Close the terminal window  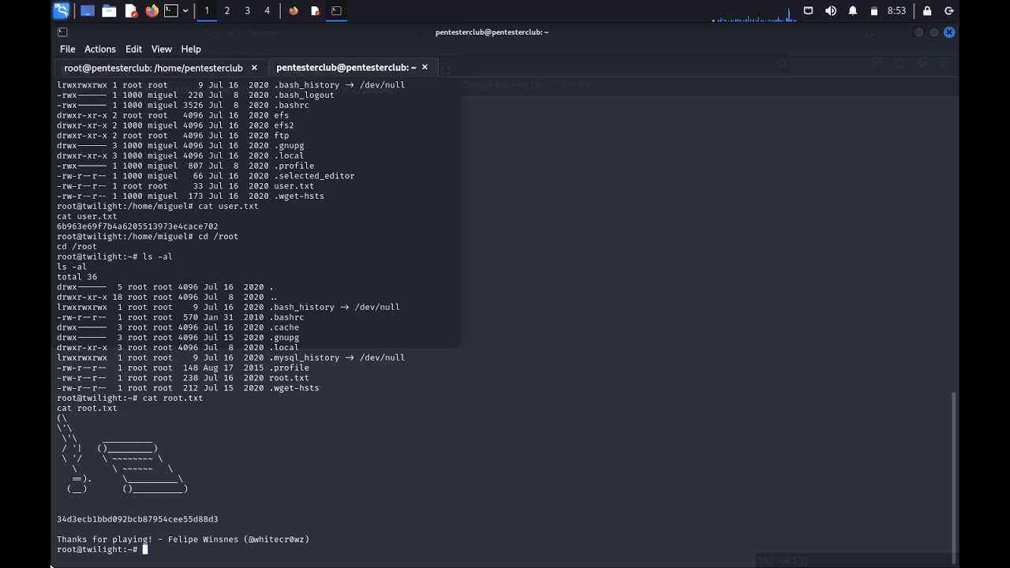pos(949,32)
